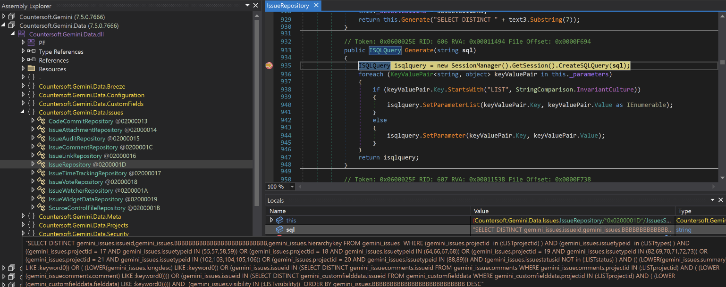
Task: Click the Countersoft.Gemini.Data.dll module icon
Action: click(21, 34)
